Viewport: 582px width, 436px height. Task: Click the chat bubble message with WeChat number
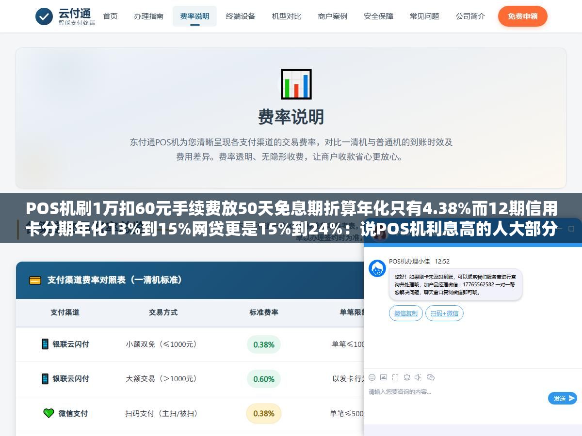pyautogui.click(x=455, y=284)
